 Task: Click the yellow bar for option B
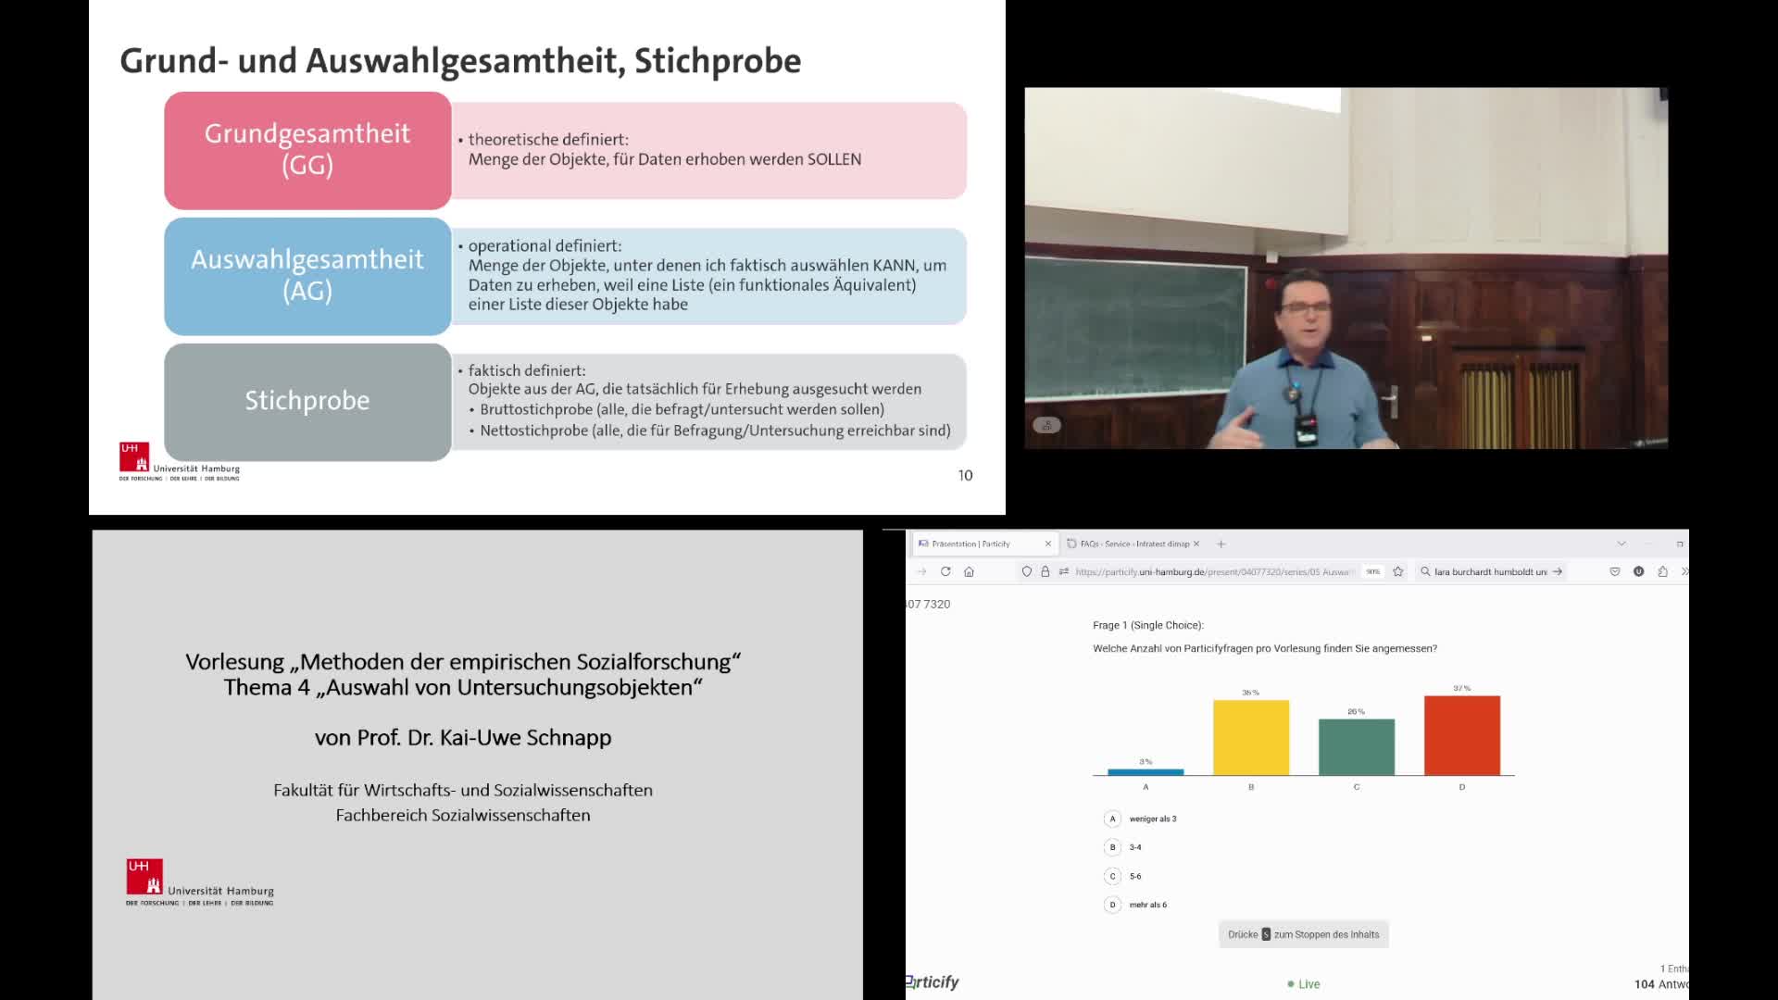pyautogui.click(x=1251, y=737)
